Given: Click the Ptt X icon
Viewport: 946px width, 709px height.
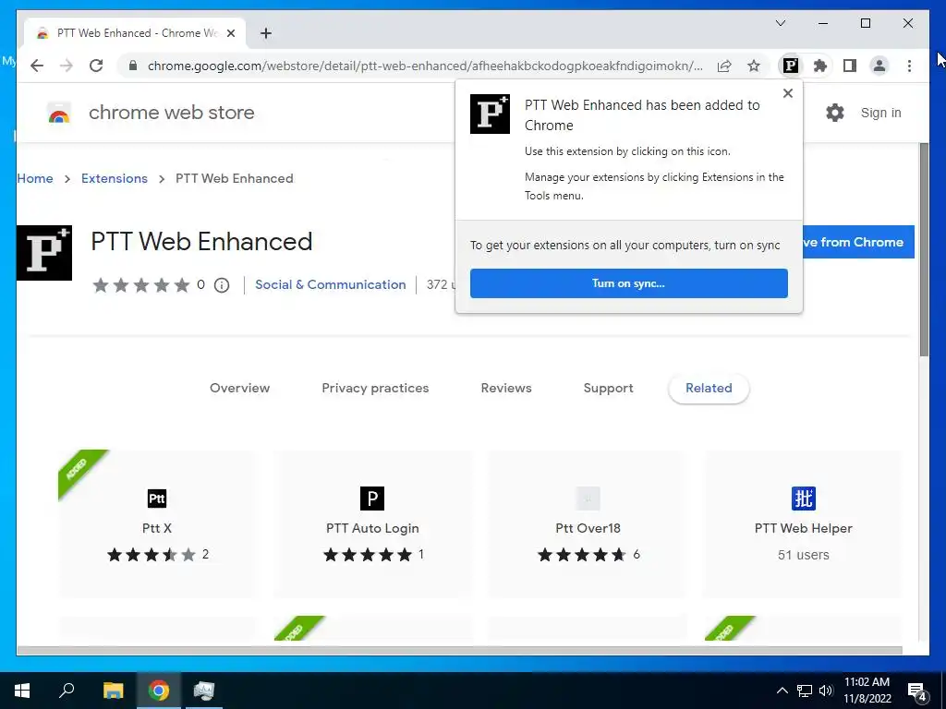Looking at the screenshot, I should tap(157, 499).
